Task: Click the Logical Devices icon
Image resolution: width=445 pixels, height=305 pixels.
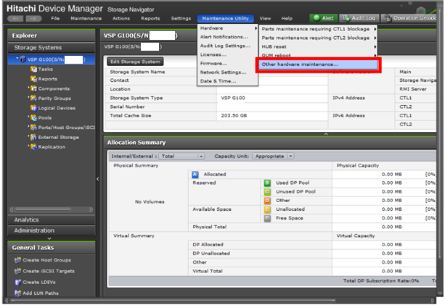Action: [x=33, y=108]
